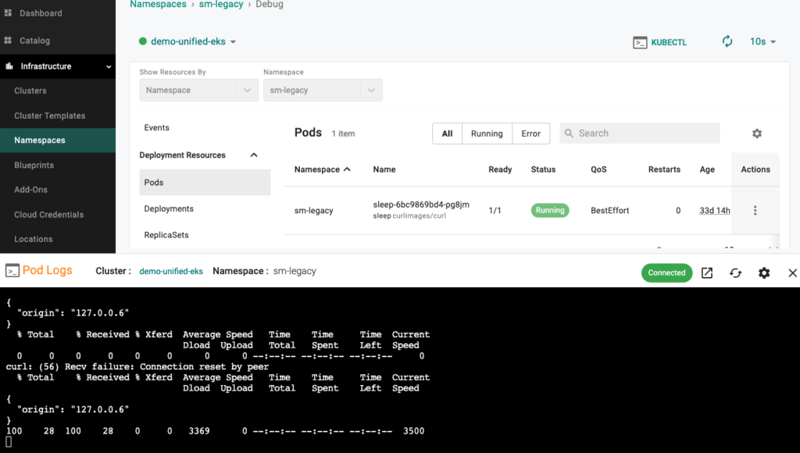Expand the demo-unified-eks cluster dropdown
The height and width of the screenshot is (453, 800).
point(188,41)
